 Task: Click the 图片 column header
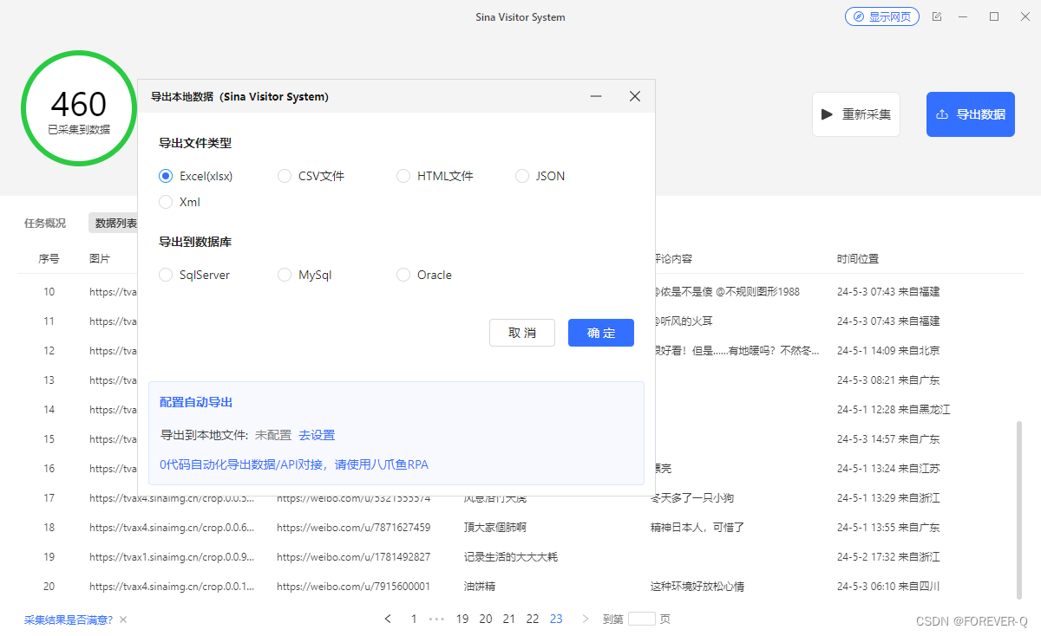point(100,259)
